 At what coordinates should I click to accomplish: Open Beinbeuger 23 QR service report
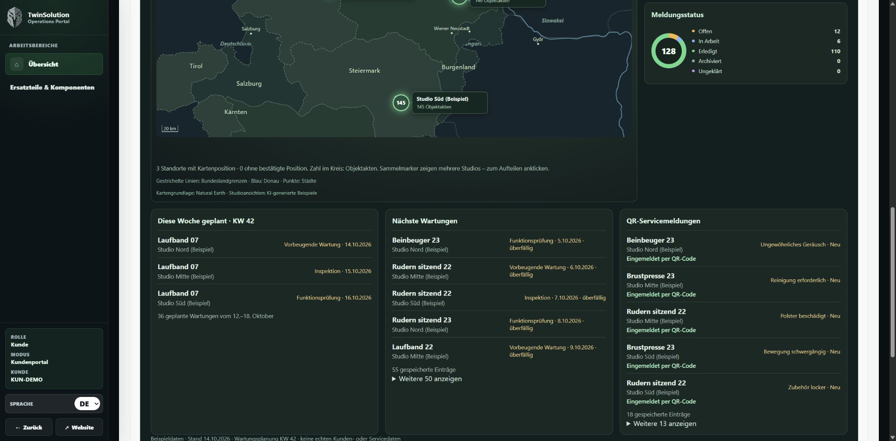(733, 249)
